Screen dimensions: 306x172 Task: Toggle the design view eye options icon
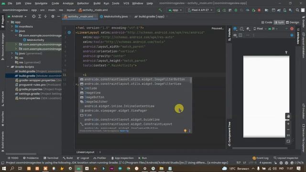(235, 35)
